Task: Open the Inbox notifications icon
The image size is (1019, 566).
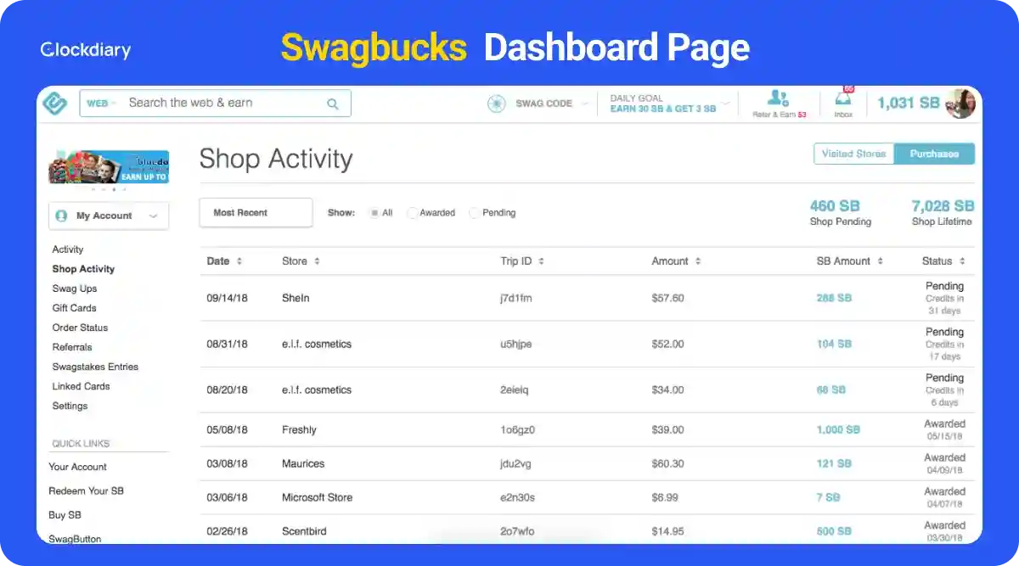Action: click(843, 98)
